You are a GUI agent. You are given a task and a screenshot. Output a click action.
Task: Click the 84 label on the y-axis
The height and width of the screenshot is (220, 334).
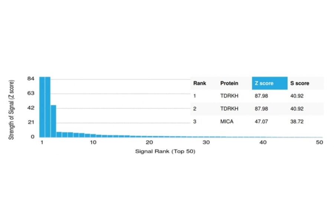click(31, 79)
